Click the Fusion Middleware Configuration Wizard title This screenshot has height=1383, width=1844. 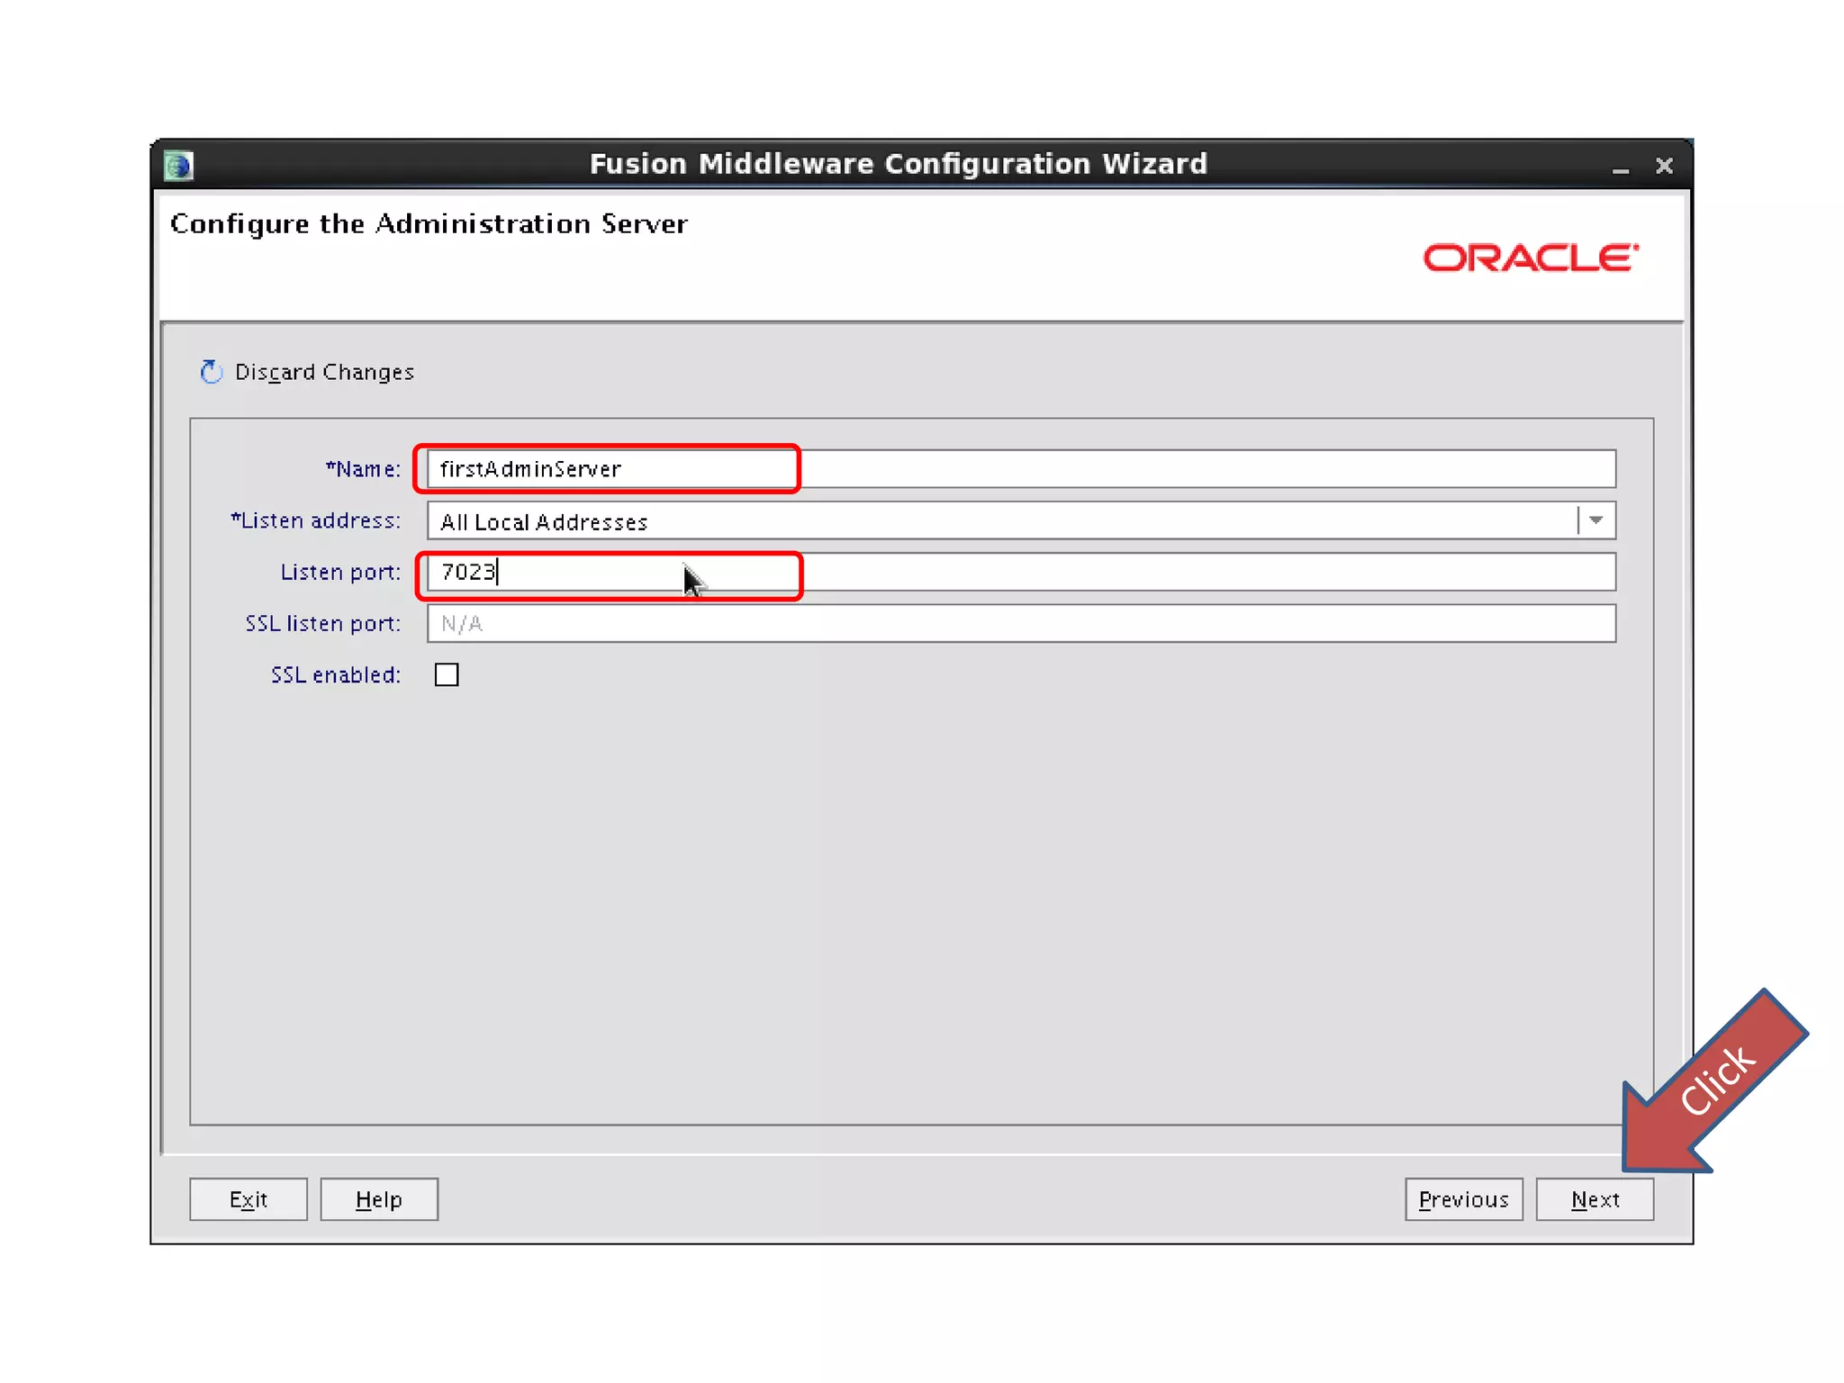point(898,164)
